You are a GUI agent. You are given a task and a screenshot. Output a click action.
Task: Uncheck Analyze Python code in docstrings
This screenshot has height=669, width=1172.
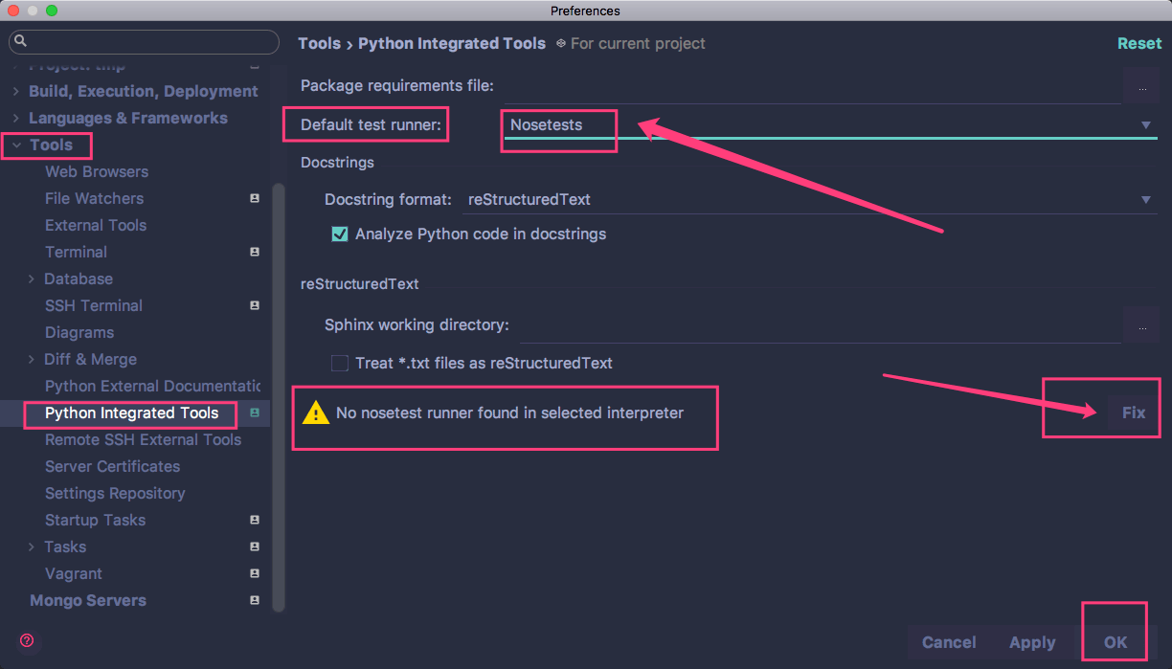click(339, 234)
